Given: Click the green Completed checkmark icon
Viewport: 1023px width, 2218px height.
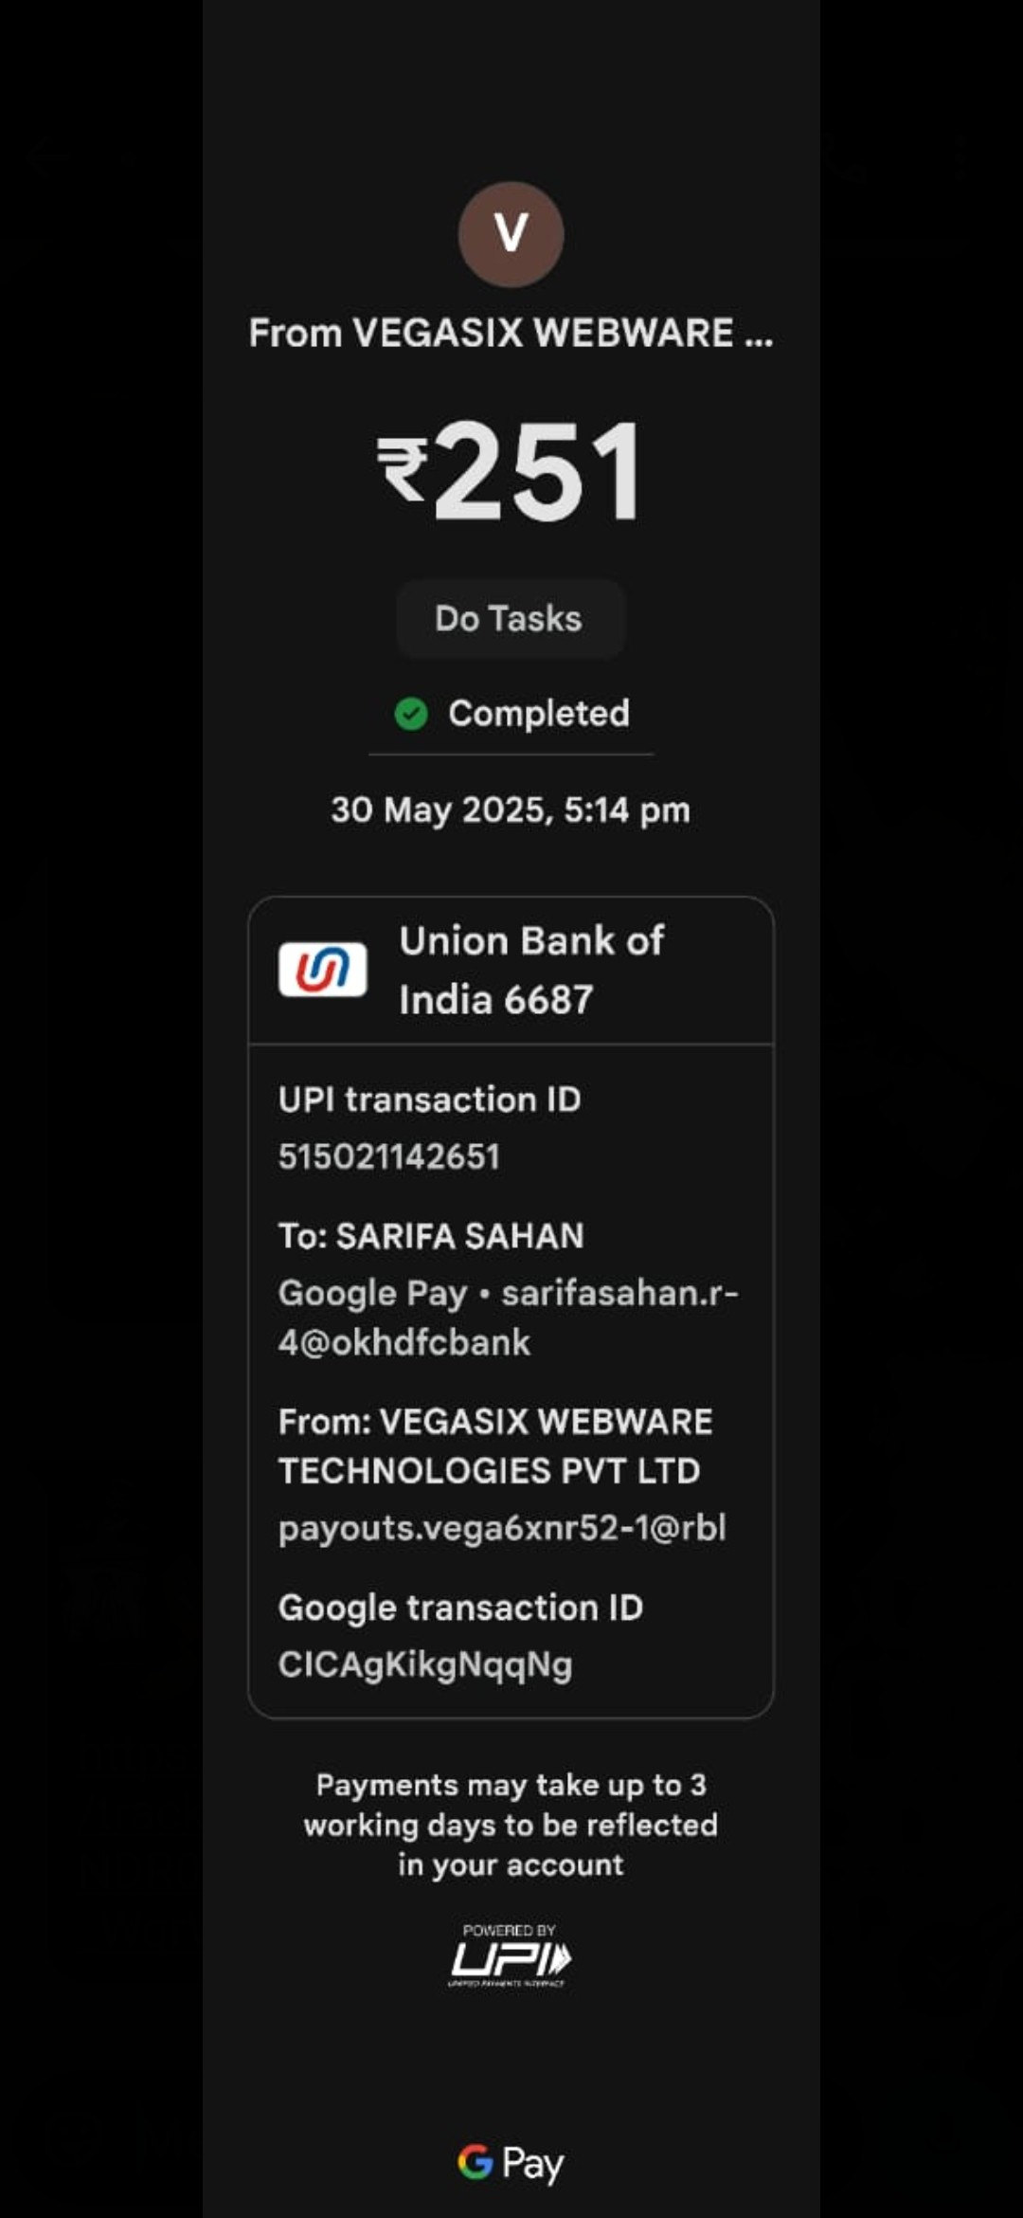Looking at the screenshot, I should (411, 714).
